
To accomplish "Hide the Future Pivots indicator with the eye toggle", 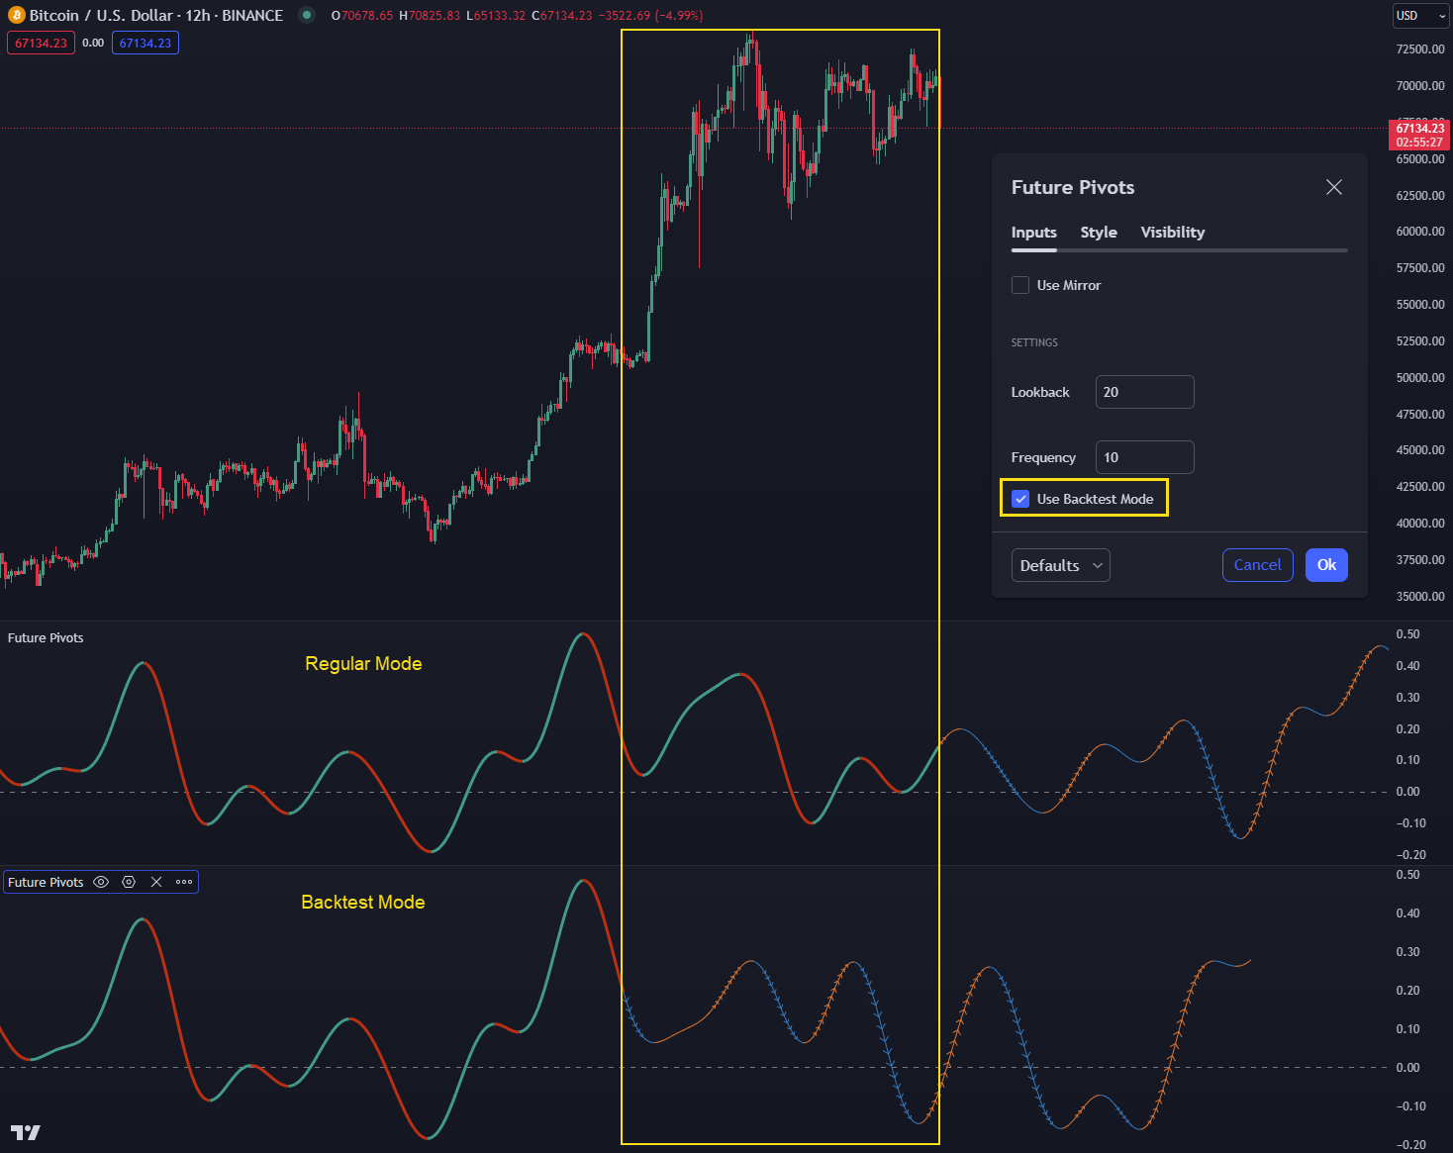I will [101, 881].
